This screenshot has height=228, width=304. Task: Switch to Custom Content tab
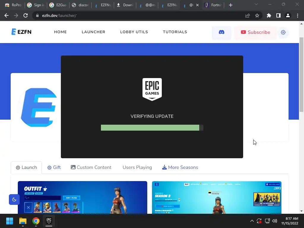91,167
